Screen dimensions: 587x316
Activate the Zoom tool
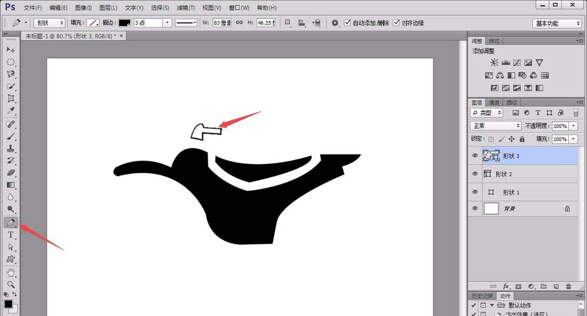click(x=11, y=284)
